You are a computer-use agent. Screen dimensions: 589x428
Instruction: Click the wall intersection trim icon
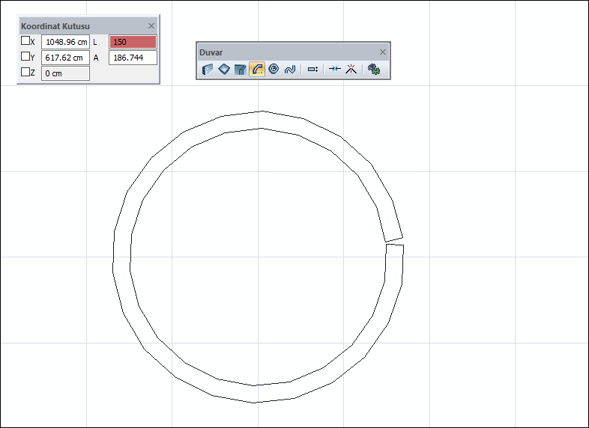tap(351, 70)
